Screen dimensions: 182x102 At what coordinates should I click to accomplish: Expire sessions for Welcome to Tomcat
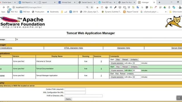pos(117,63)
